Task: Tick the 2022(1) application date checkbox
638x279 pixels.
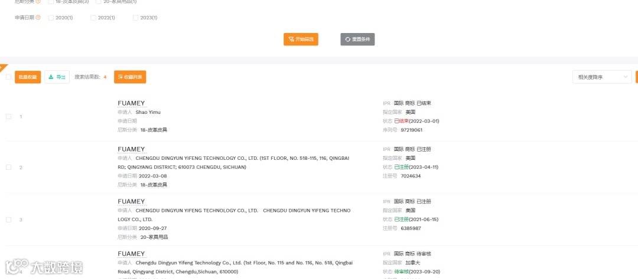Action: tap(93, 18)
